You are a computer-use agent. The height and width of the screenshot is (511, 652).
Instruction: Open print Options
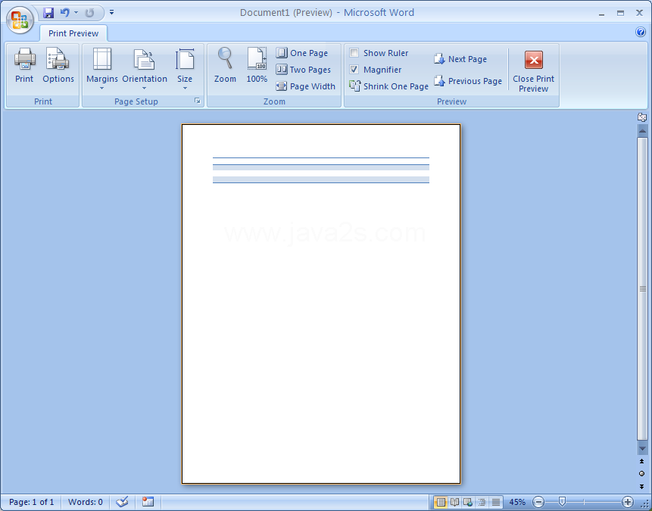pos(58,65)
